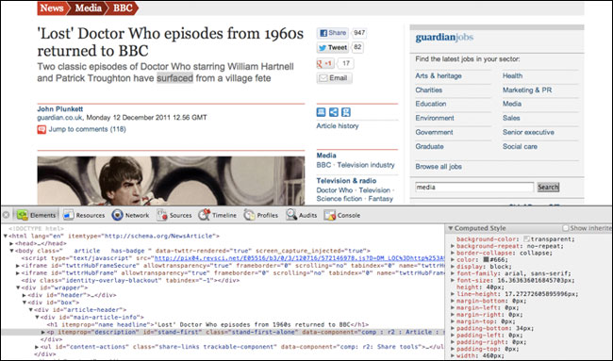Collapse the article-header div node
Screen dimensions: 613x361
point(30,310)
